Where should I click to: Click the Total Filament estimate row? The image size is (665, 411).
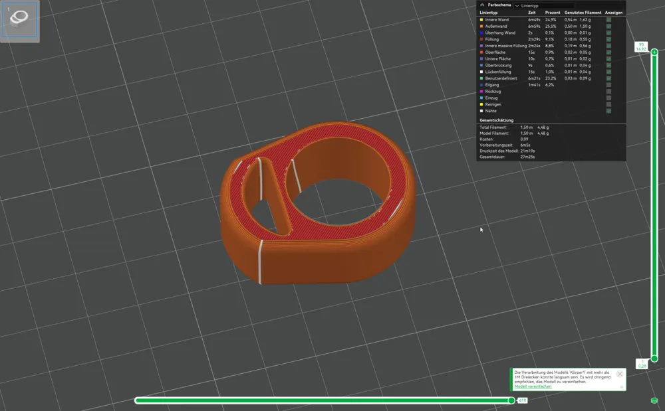tap(514, 127)
